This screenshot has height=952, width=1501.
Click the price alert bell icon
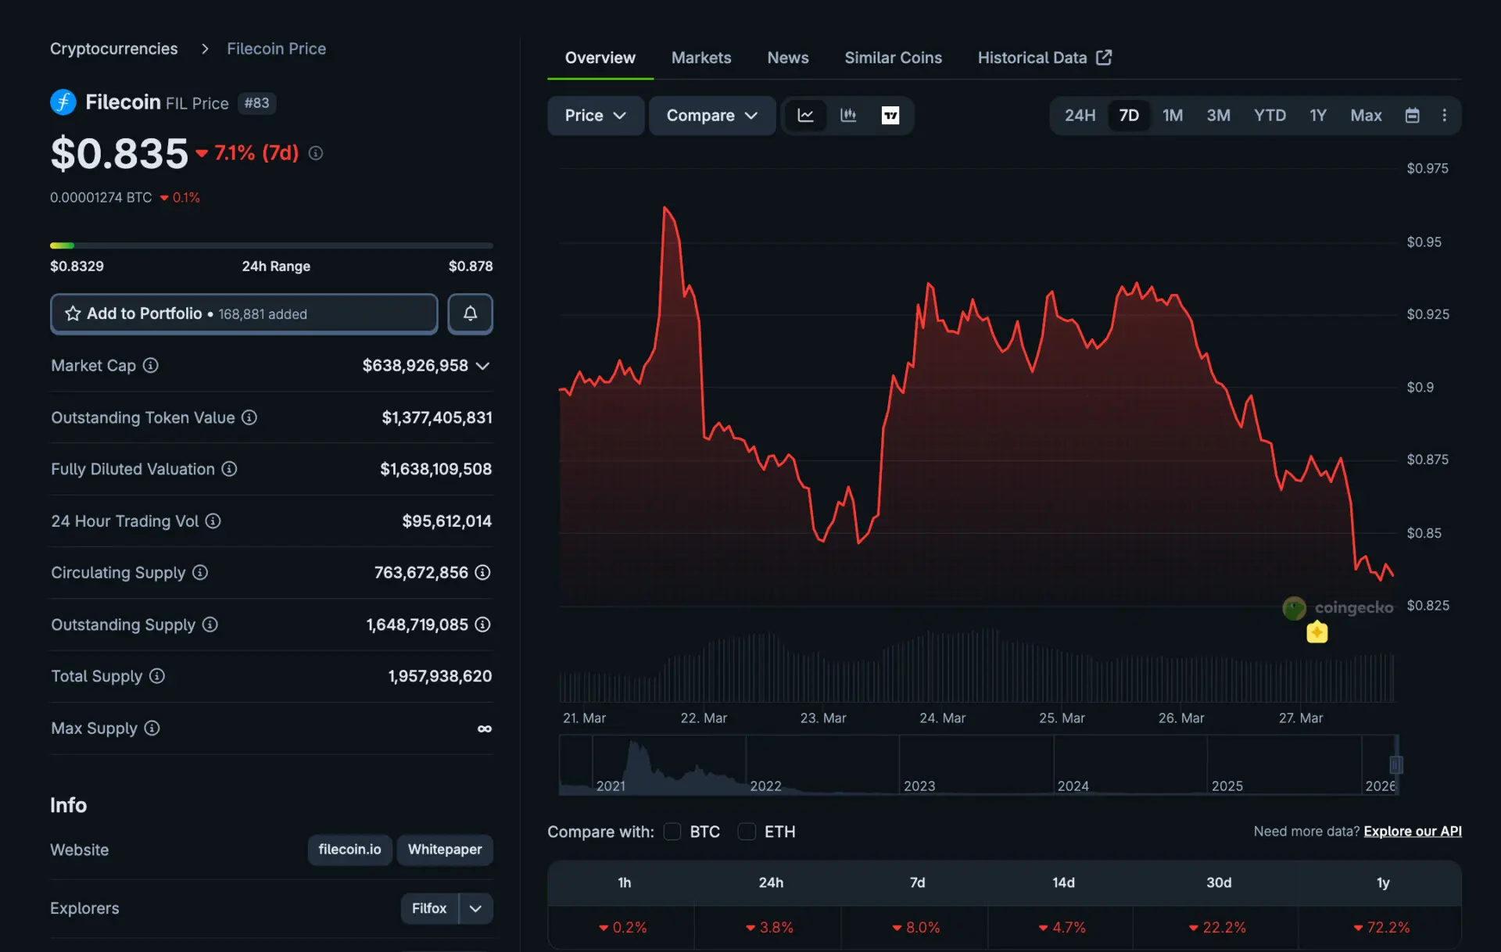[470, 313]
